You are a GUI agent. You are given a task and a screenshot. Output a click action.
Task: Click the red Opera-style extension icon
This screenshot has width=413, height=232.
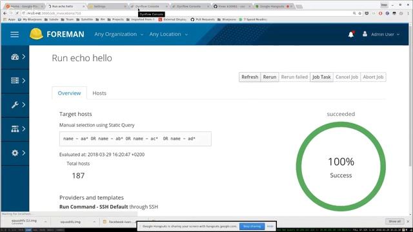[x=380, y=13]
